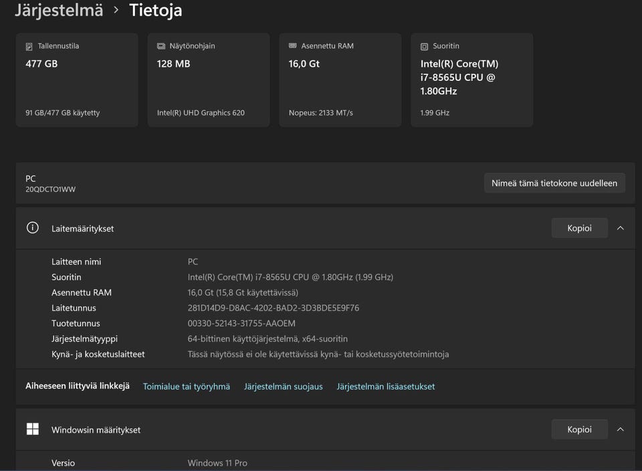Click the display adapter icon beside Näytönohjain
This screenshot has width=642, height=471.
point(161,46)
